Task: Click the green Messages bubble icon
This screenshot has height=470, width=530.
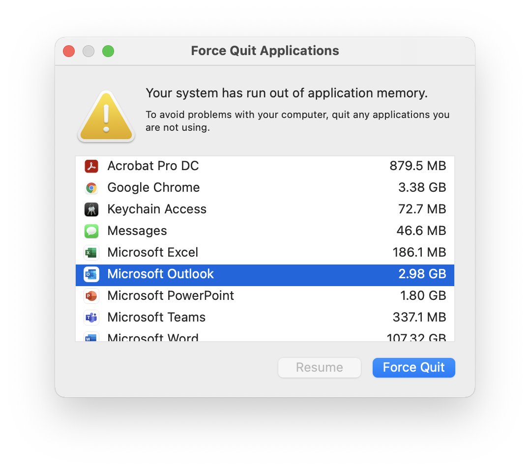Action: tap(91, 231)
